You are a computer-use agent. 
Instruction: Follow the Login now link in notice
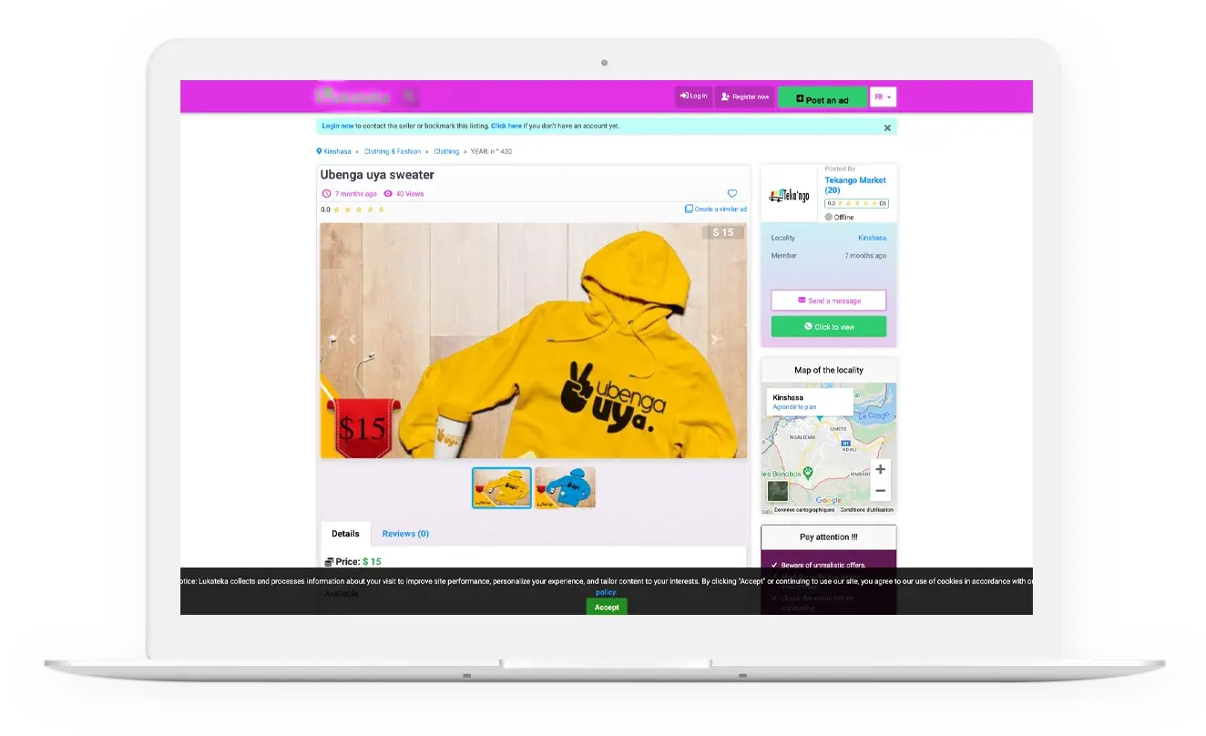coord(338,126)
